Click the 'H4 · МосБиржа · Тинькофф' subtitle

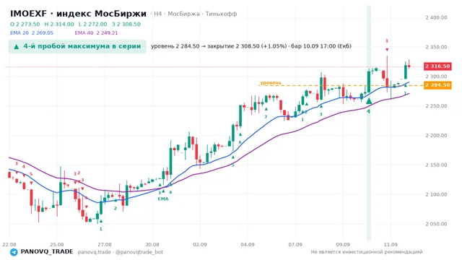click(x=196, y=14)
